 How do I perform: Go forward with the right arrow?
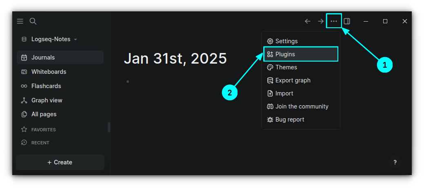coord(321,21)
